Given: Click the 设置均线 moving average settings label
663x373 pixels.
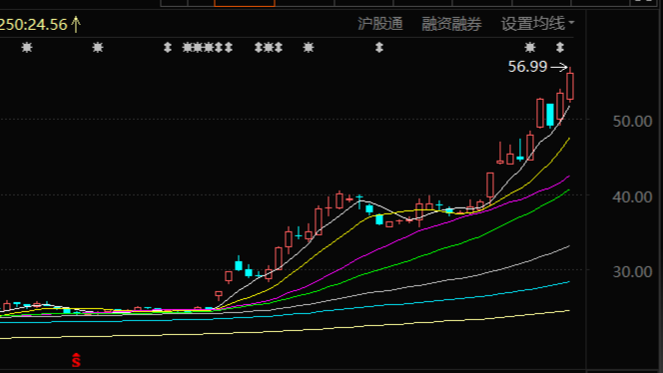Looking at the screenshot, I should click(x=533, y=24).
